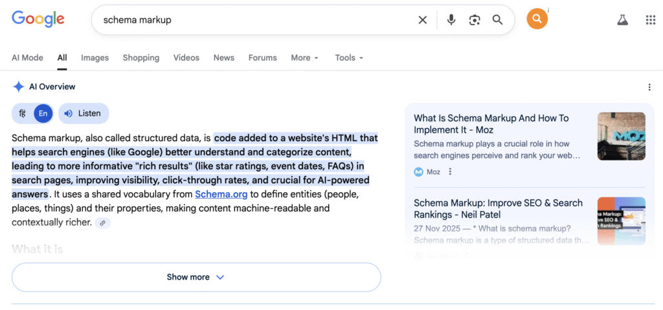
Task: Click the orange search extension icon
Action: [537, 19]
